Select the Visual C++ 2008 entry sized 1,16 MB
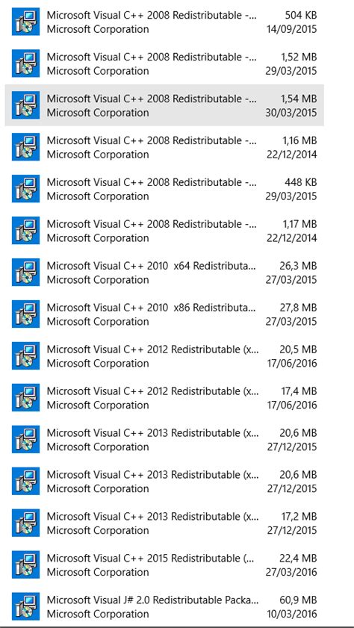The height and width of the screenshot is (628, 354). point(164,147)
